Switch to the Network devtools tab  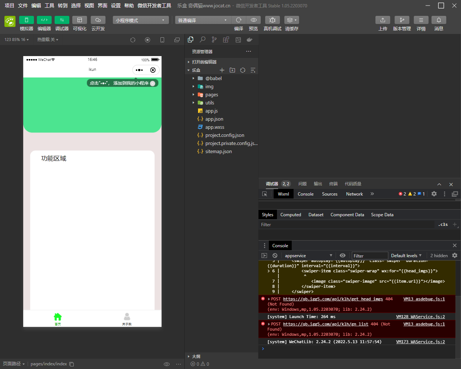click(x=354, y=194)
